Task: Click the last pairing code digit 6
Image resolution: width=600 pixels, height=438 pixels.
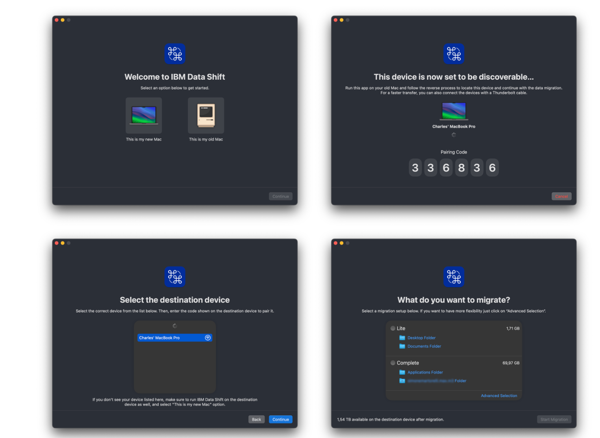Action: tap(492, 167)
